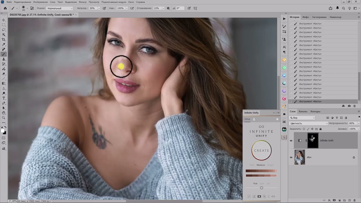Click the RA plugin panel icon
The height and width of the screenshot is (203, 361).
(284, 129)
